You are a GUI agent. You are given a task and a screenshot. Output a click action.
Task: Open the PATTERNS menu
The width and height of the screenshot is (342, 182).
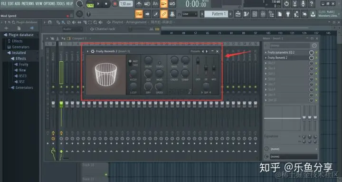(28, 3)
